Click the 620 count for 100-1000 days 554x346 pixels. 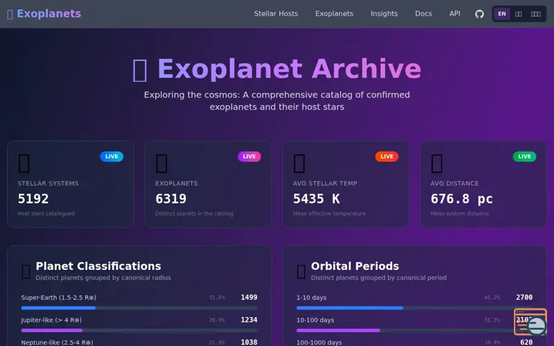[x=526, y=342]
